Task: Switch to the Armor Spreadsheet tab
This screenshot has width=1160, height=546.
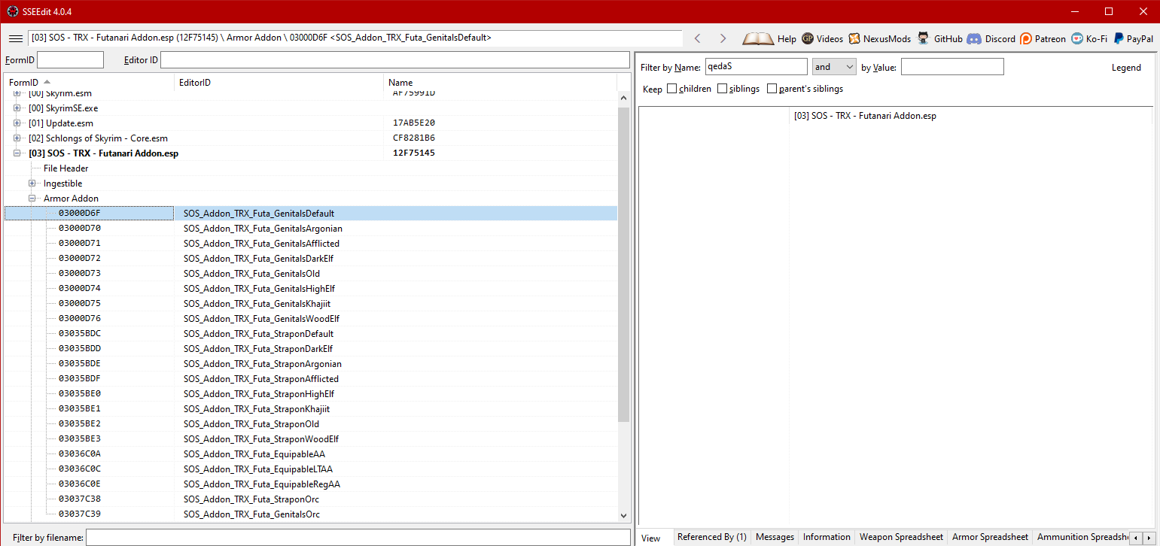Action: coord(990,537)
